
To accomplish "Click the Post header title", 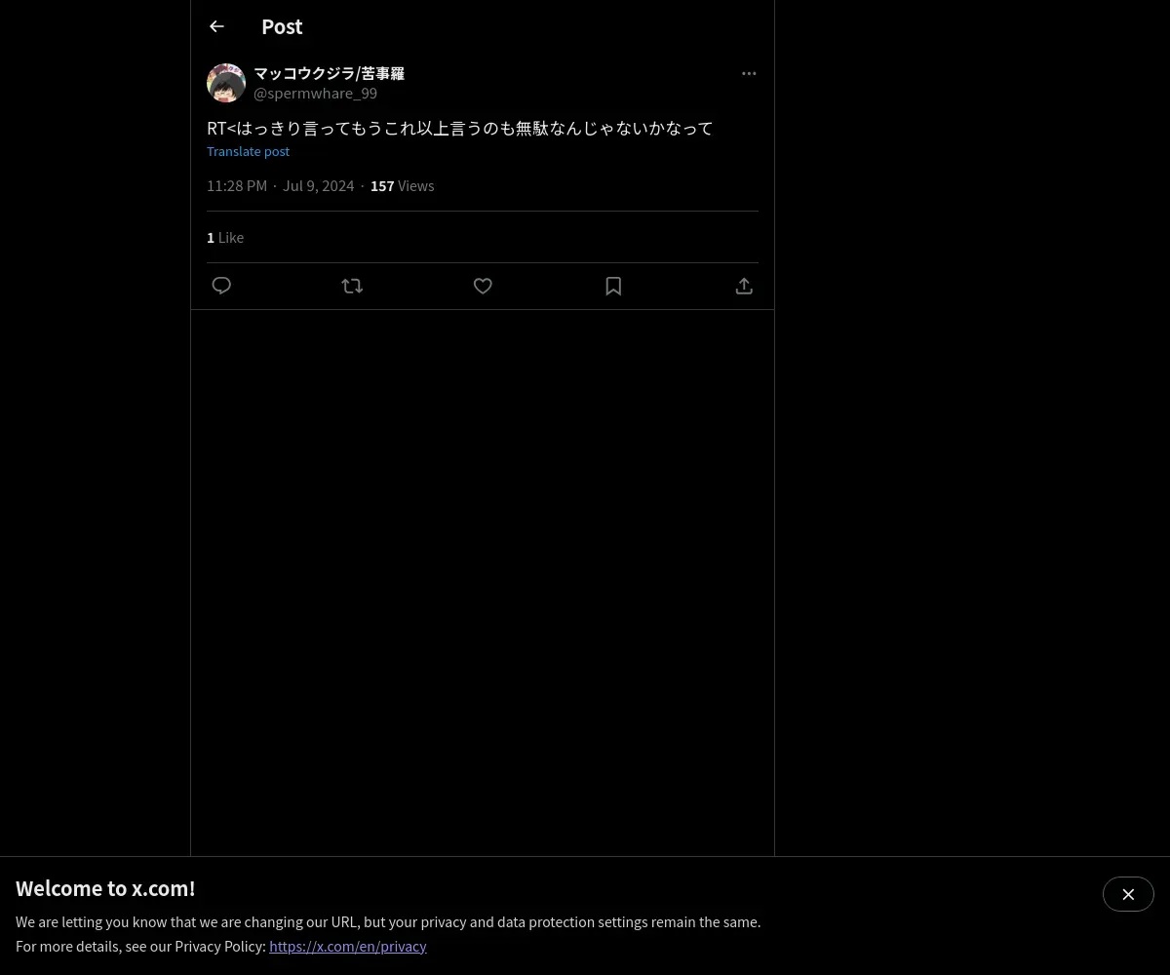I will tap(282, 26).
